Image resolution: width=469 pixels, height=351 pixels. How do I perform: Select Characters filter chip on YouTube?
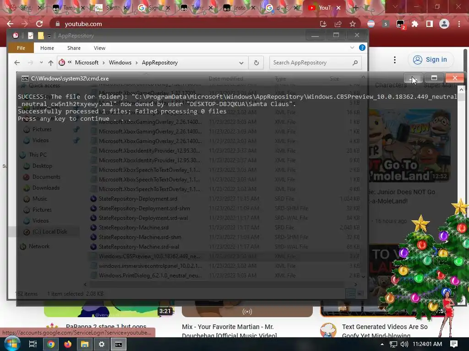click(x=391, y=85)
